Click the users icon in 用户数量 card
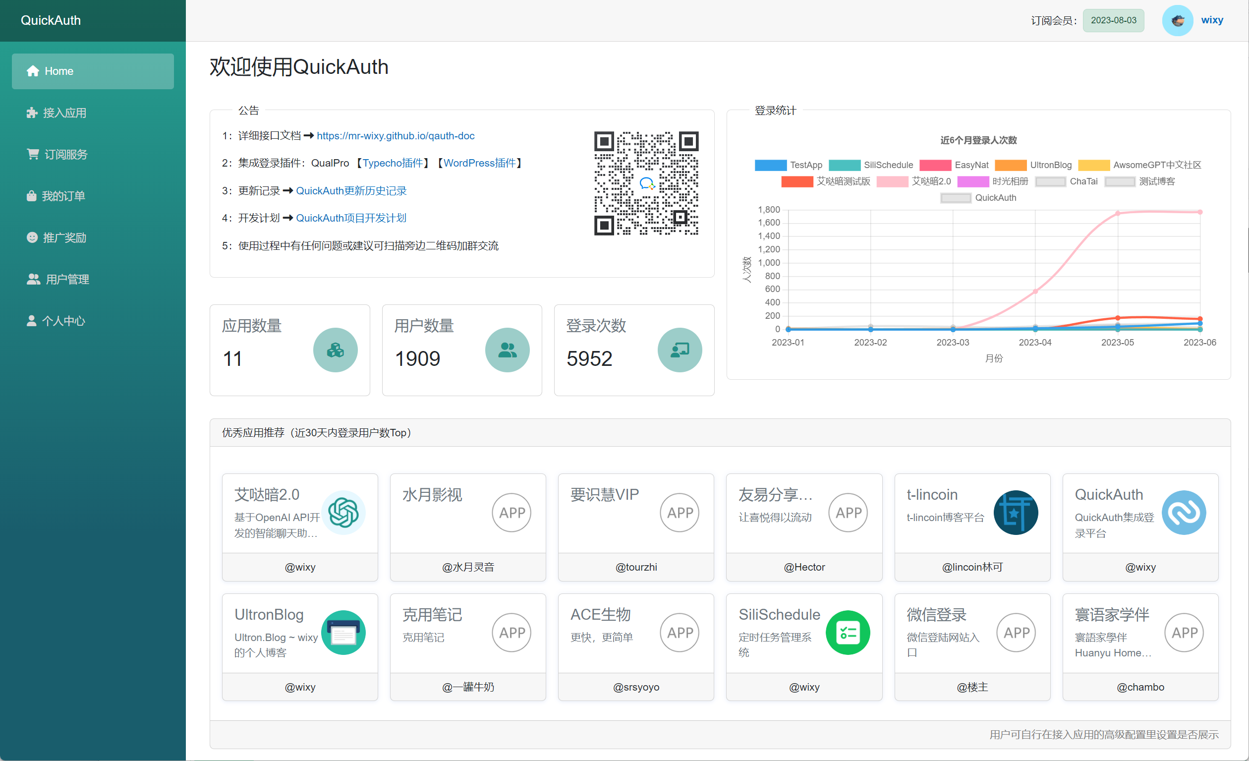The height and width of the screenshot is (761, 1249). 508,350
